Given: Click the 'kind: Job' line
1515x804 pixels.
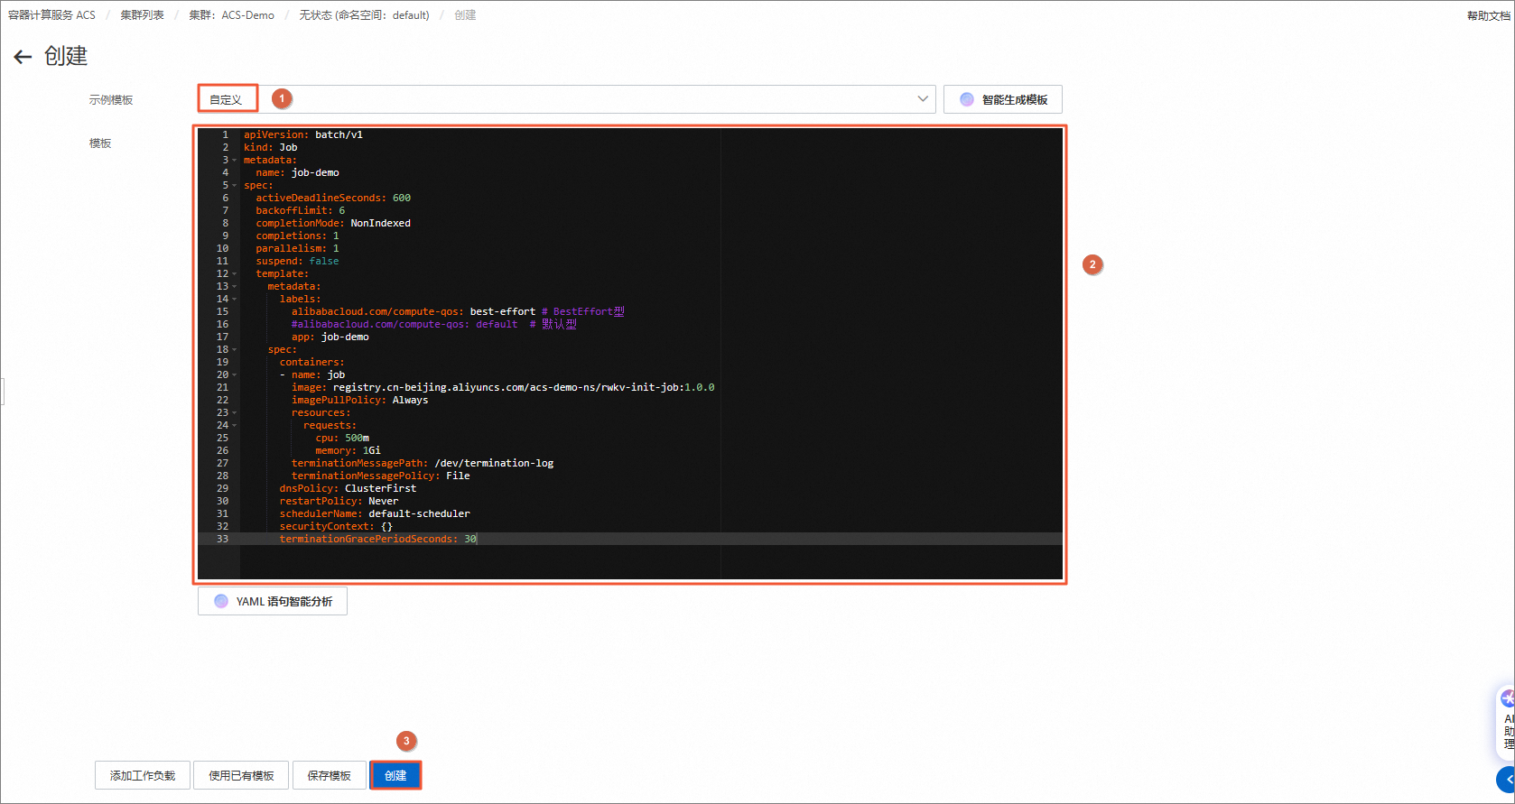Looking at the screenshot, I should coord(270,148).
